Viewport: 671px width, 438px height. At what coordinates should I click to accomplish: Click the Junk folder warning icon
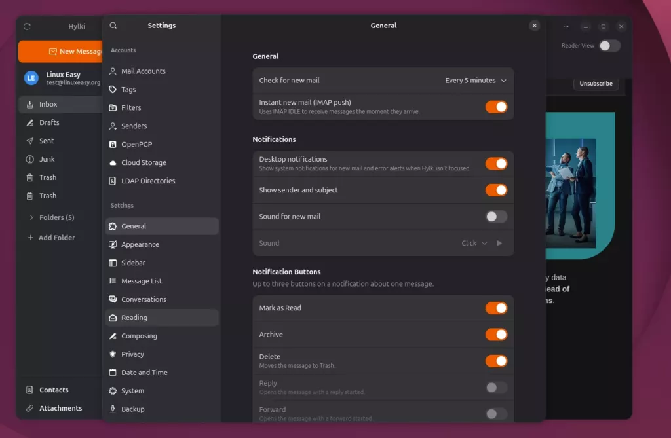pyautogui.click(x=29, y=160)
